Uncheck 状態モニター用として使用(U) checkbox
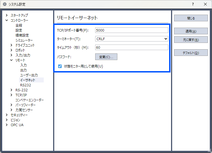The image size is (212, 153). tap(60, 66)
